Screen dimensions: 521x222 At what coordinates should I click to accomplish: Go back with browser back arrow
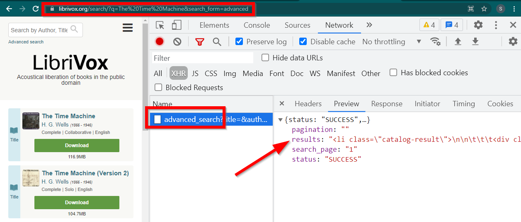tap(9, 9)
